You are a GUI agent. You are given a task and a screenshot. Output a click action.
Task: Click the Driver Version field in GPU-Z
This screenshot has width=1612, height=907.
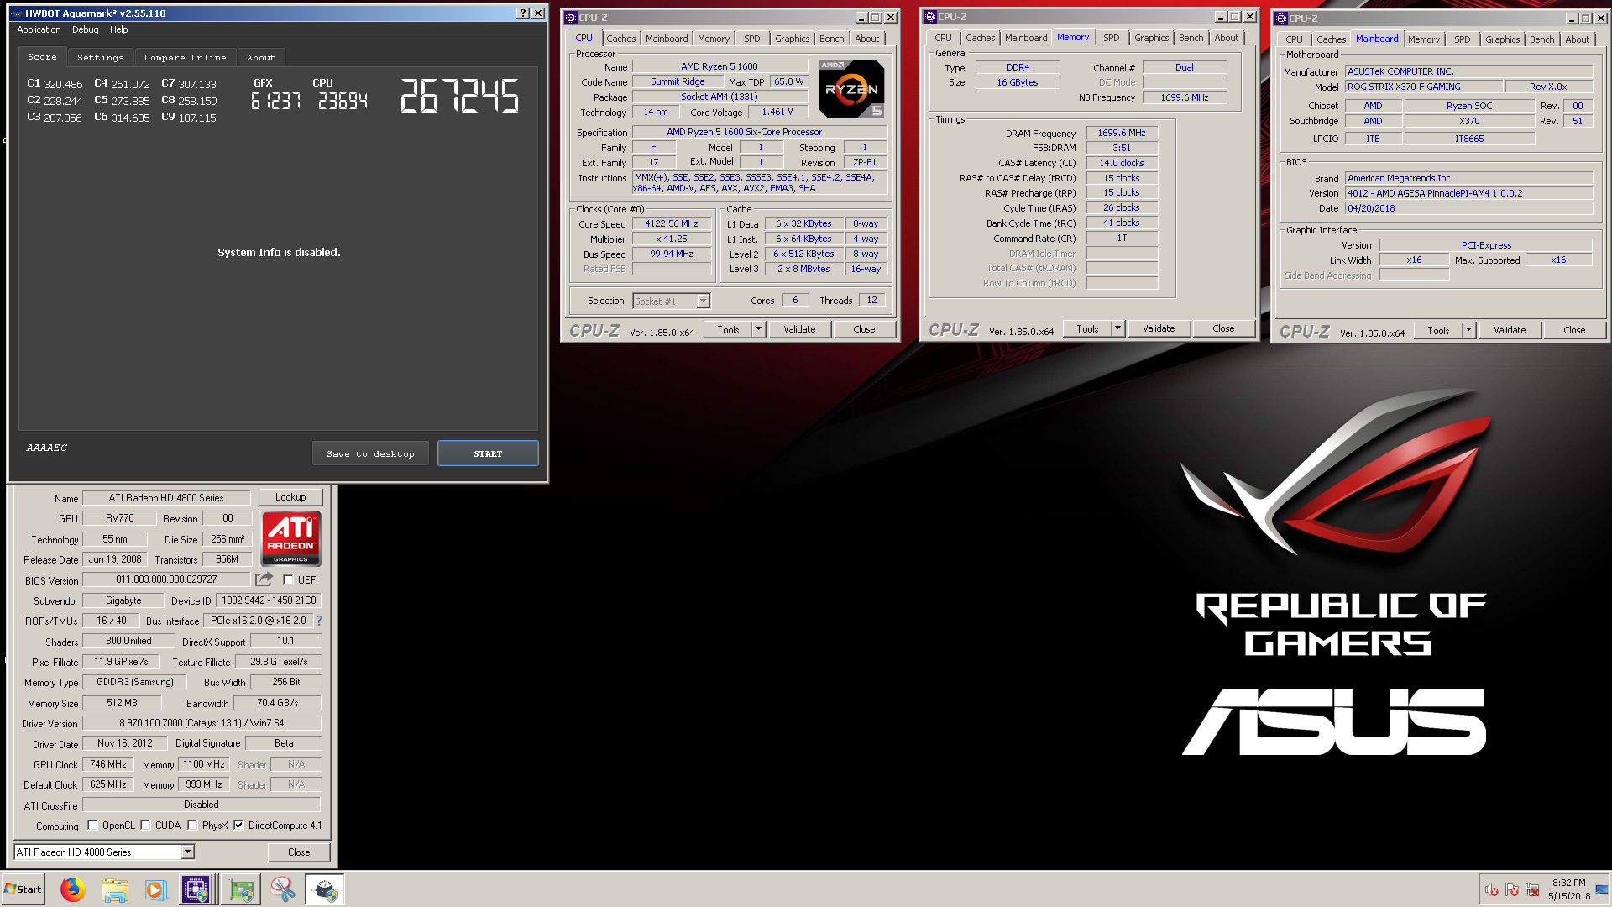(x=201, y=723)
